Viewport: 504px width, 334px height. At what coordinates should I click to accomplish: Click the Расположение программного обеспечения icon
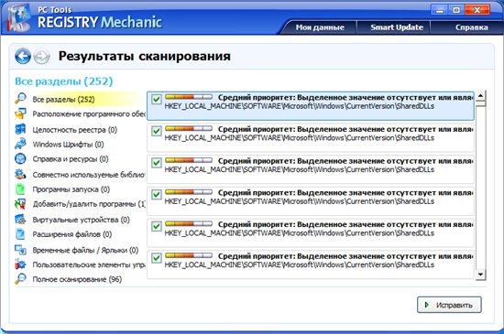point(20,113)
